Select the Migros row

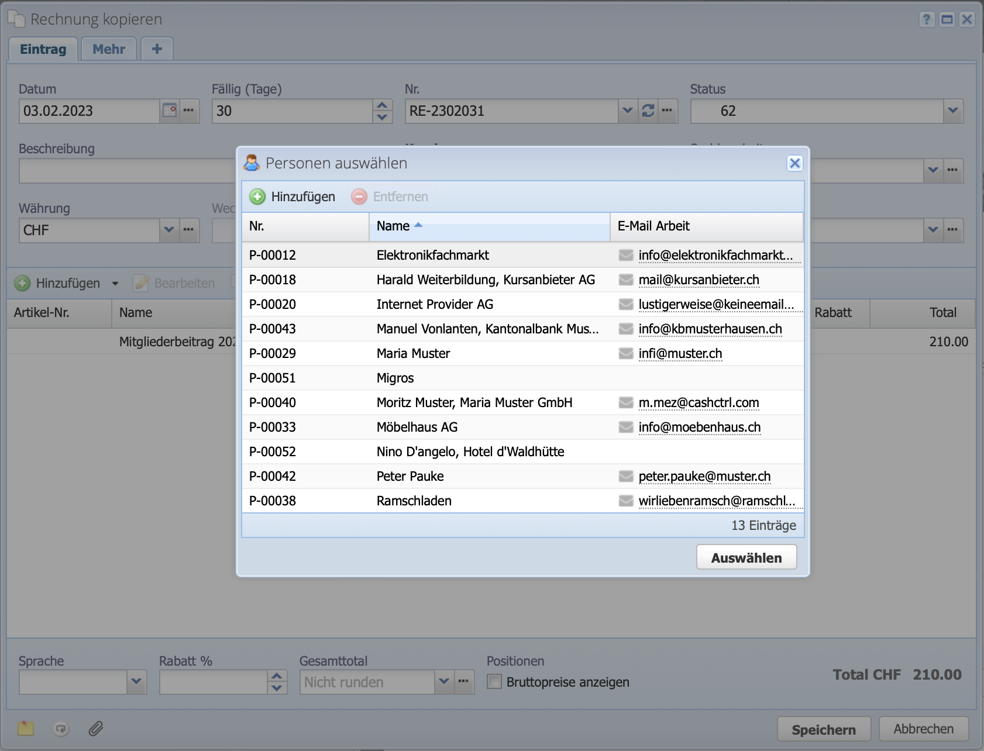click(395, 378)
